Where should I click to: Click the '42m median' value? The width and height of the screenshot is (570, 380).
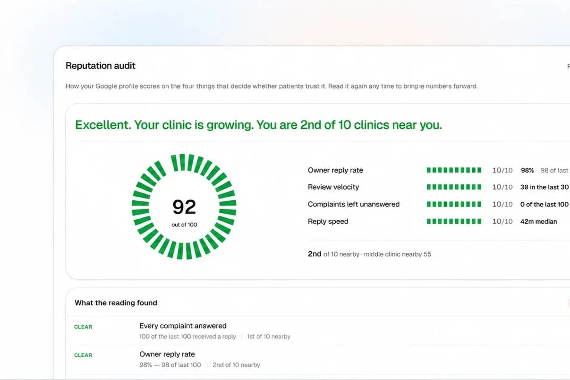(538, 221)
